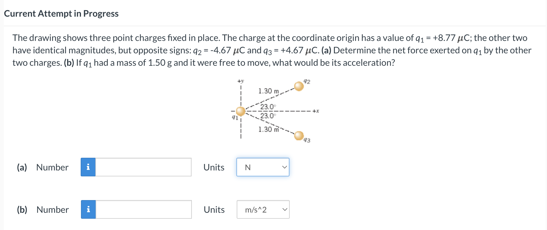Click the Units label next to part (a)
Viewport: 547px width, 230px height.
click(214, 167)
